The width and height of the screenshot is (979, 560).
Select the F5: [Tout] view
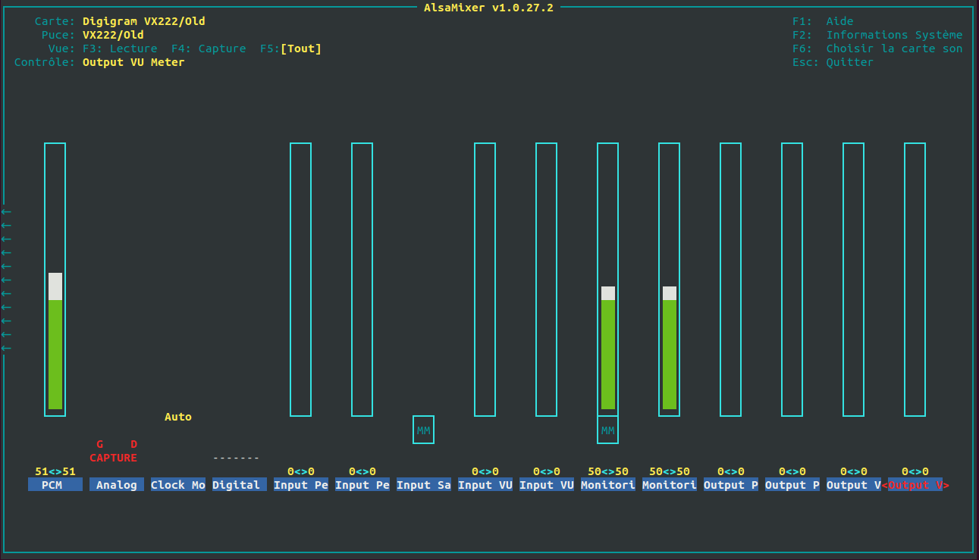pos(290,48)
